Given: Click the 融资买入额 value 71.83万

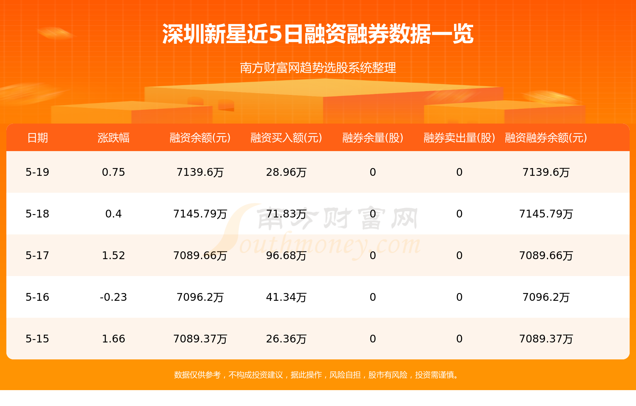Looking at the screenshot, I should tap(286, 214).
